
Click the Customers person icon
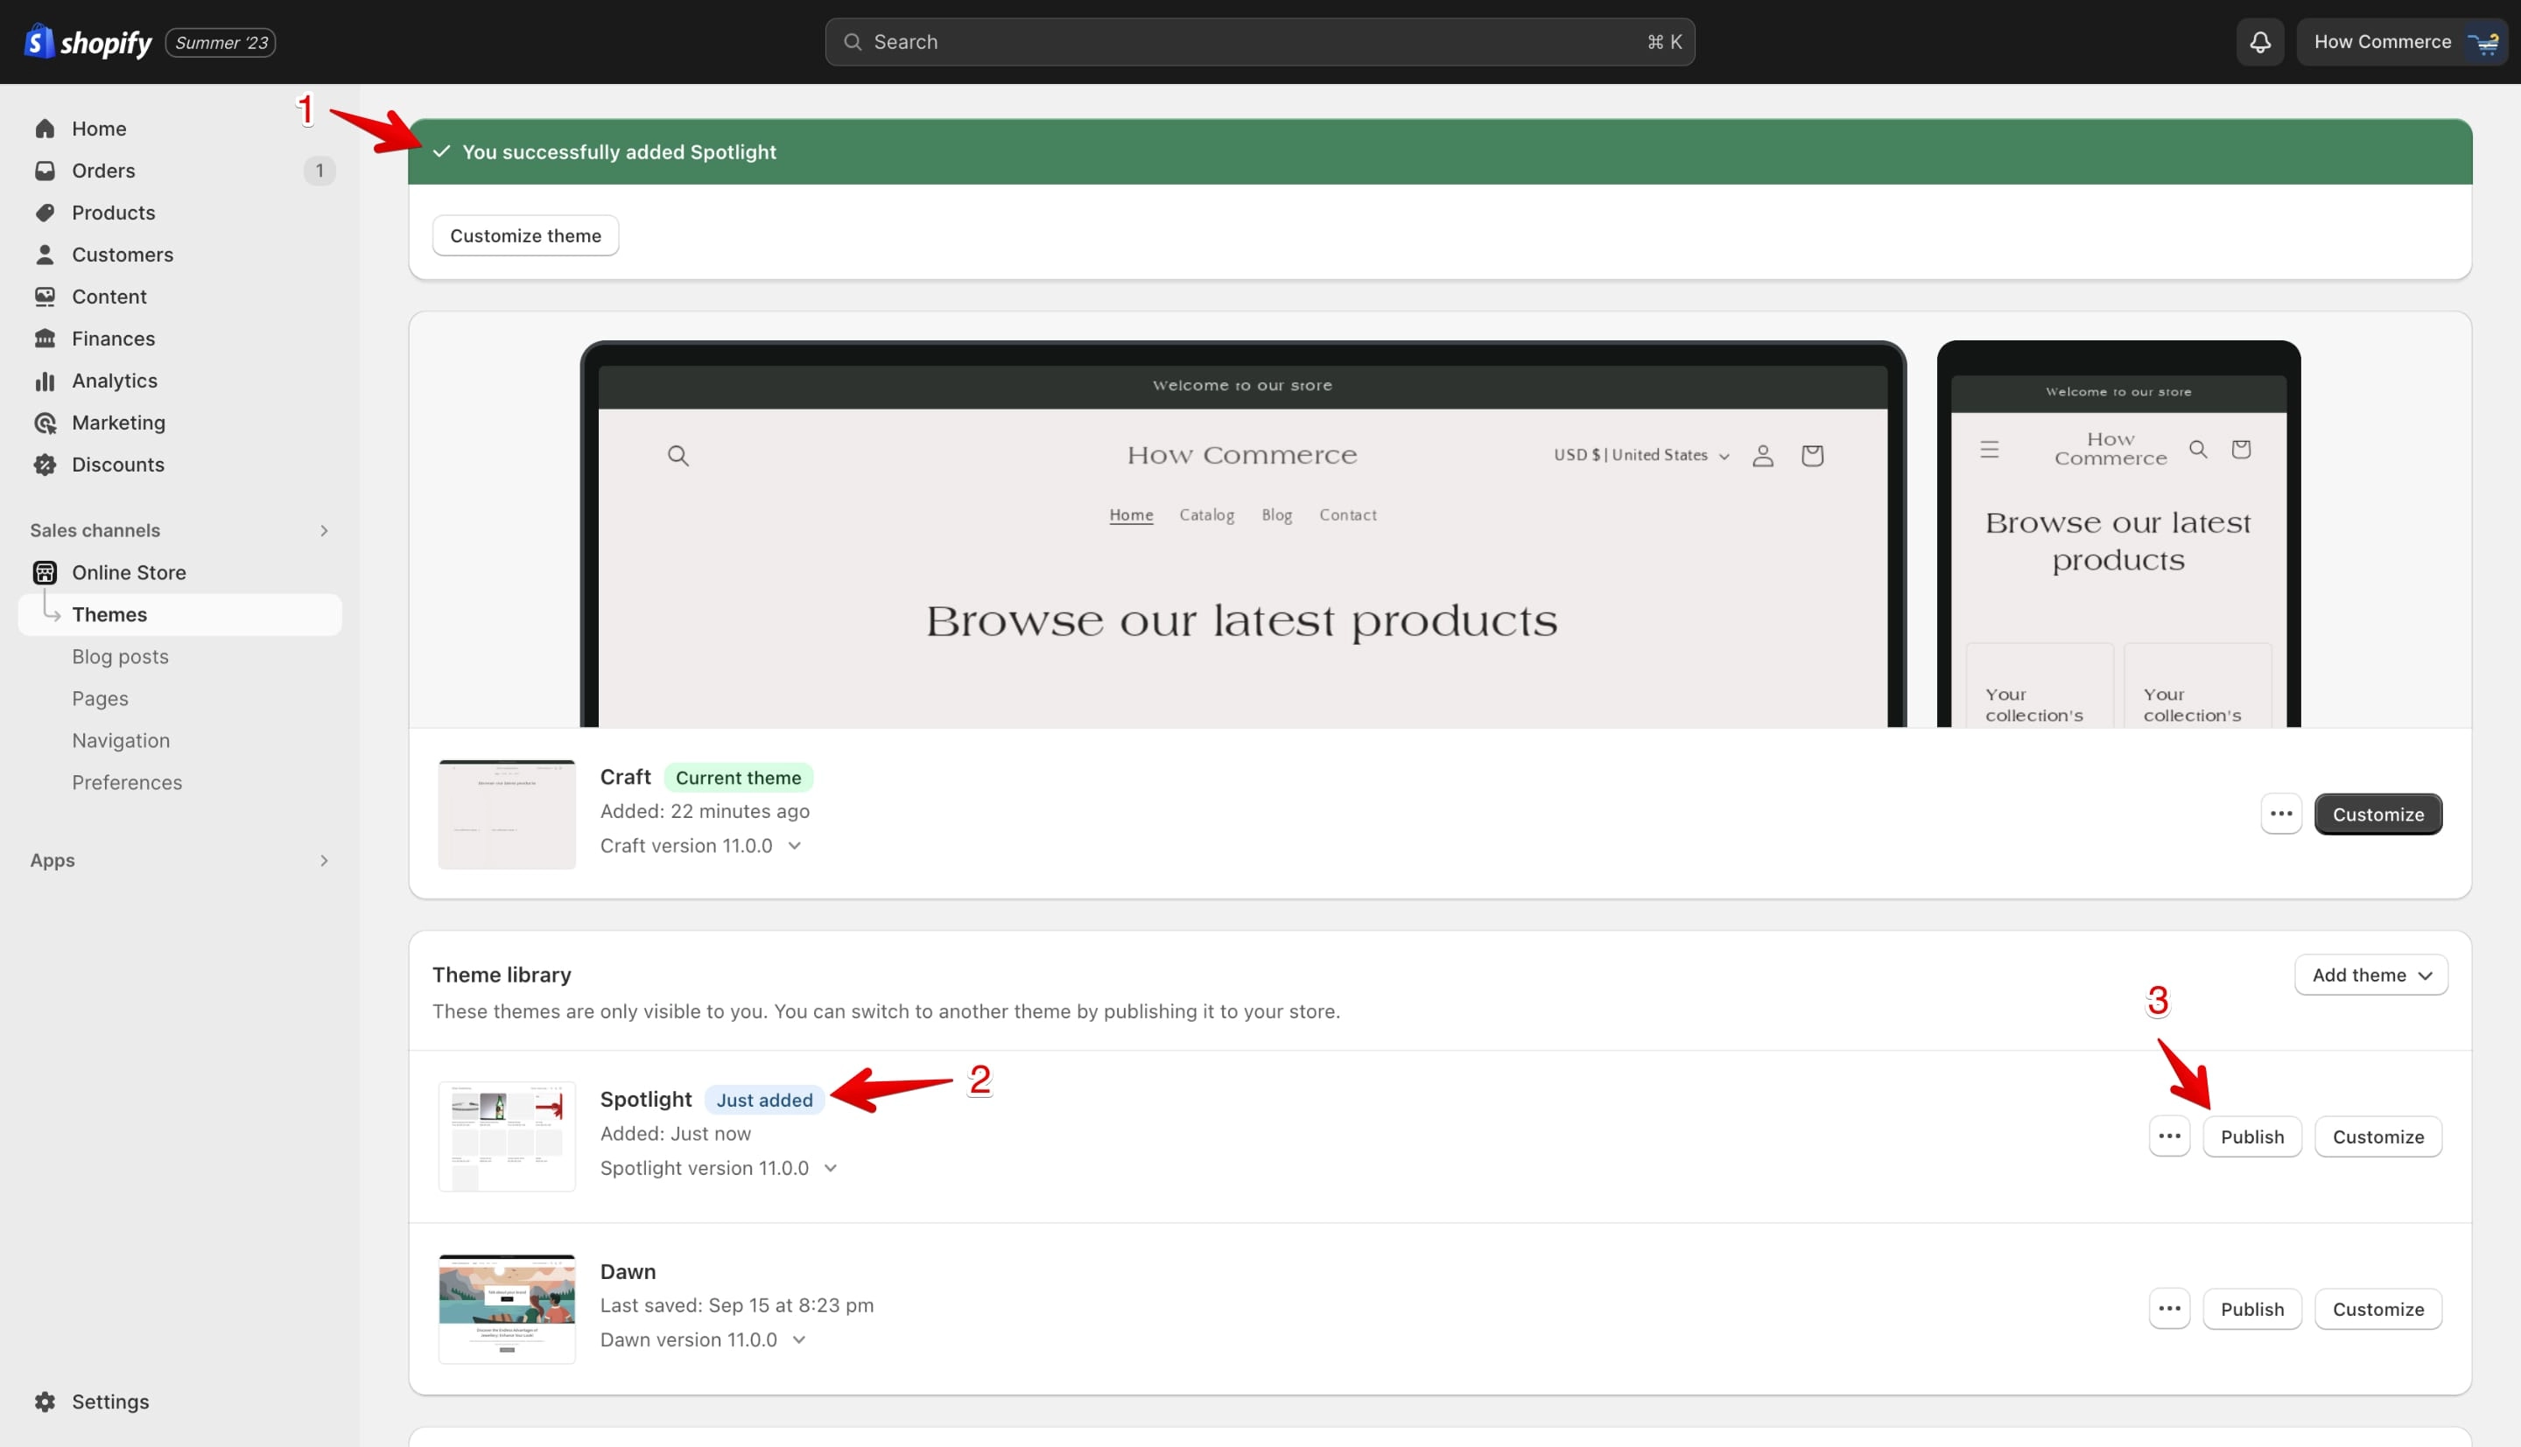click(45, 255)
